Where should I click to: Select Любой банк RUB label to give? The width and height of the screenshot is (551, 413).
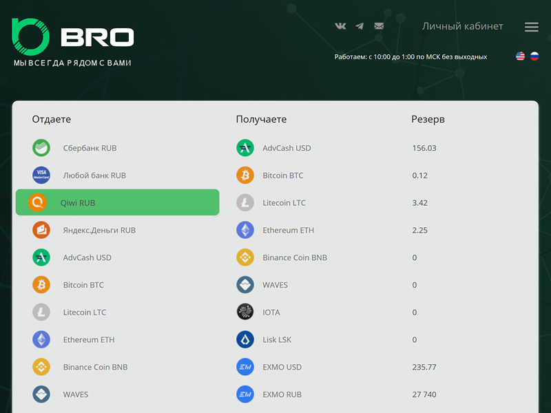point(94,176)
